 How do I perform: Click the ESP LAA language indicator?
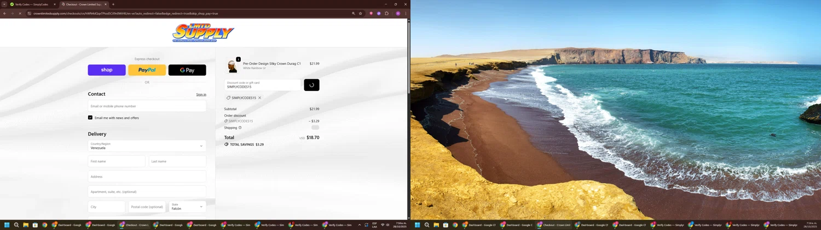click(x=374, y=225)
